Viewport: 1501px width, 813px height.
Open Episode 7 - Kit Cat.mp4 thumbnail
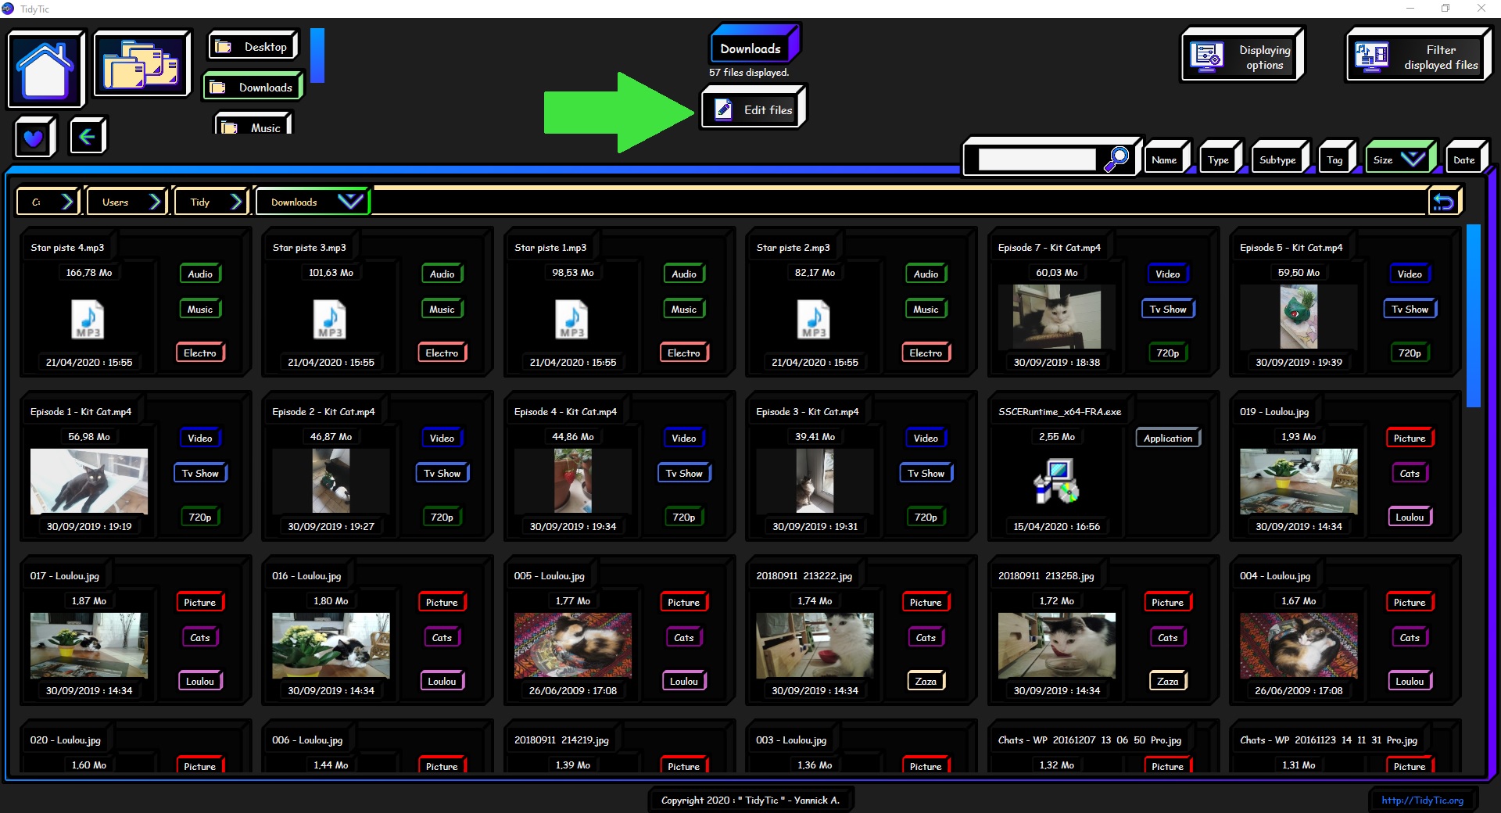click(x=1056, y=317)
